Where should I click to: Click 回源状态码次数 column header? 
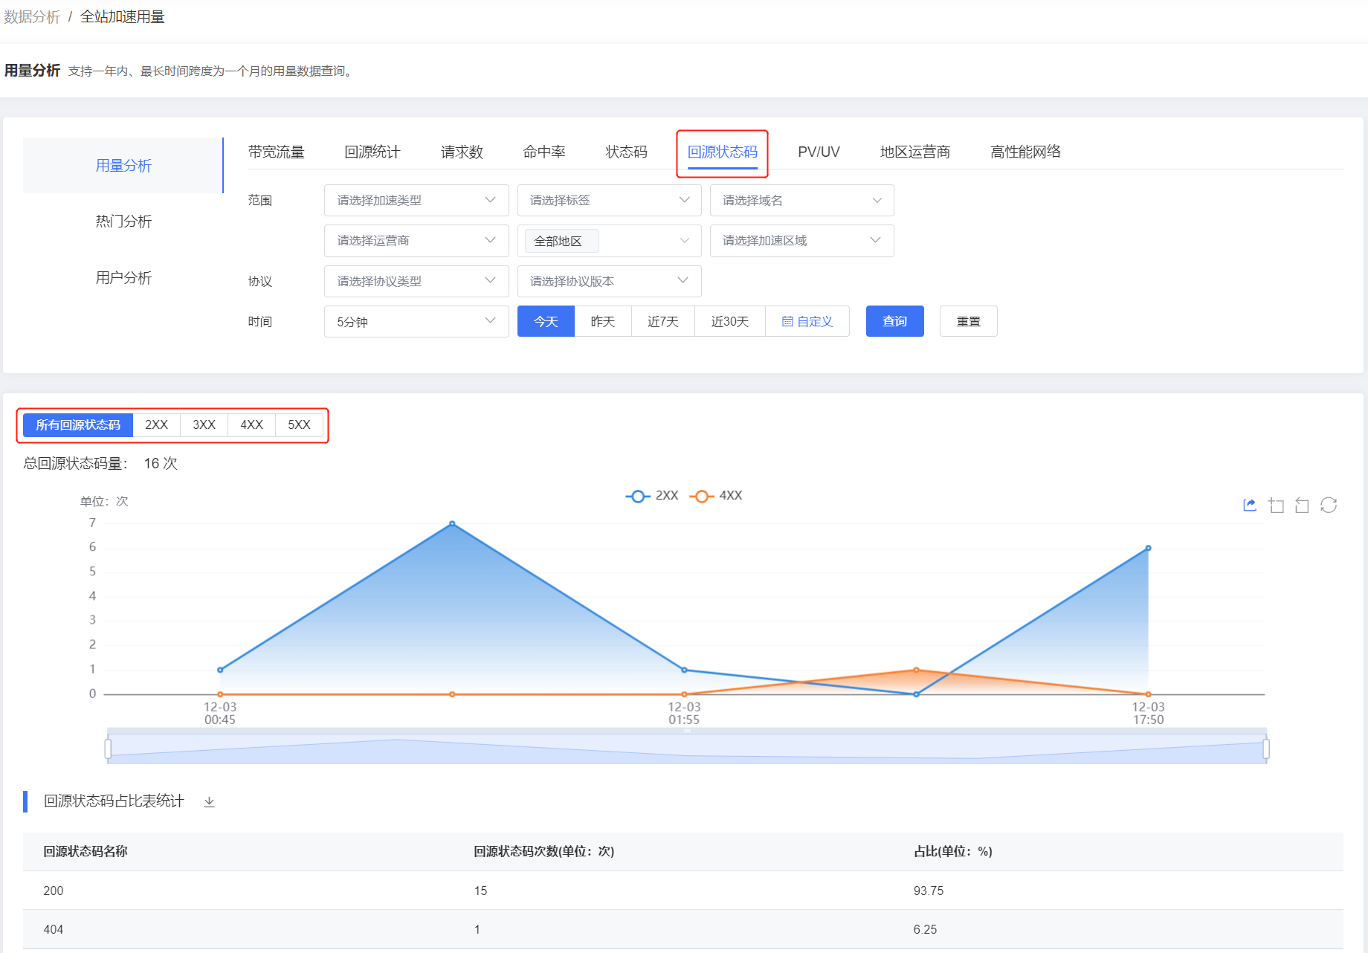pos(544,851)
